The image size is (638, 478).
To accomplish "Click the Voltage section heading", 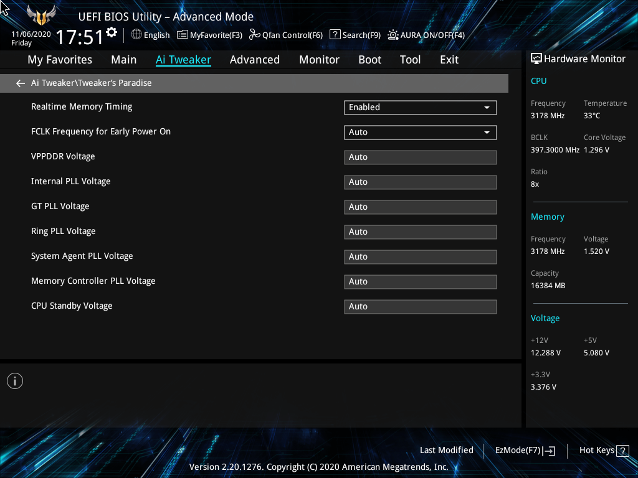I will coord(545,318).
